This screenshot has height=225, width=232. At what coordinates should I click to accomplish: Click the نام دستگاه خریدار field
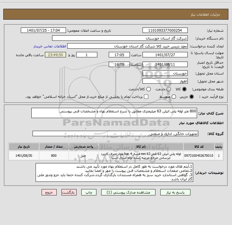(120, 38)
